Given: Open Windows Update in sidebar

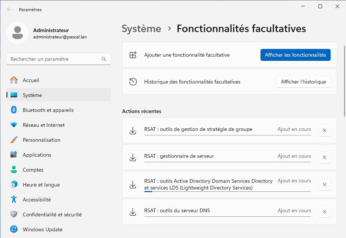Looking at the screenshot, I should (x=59, y=229).
